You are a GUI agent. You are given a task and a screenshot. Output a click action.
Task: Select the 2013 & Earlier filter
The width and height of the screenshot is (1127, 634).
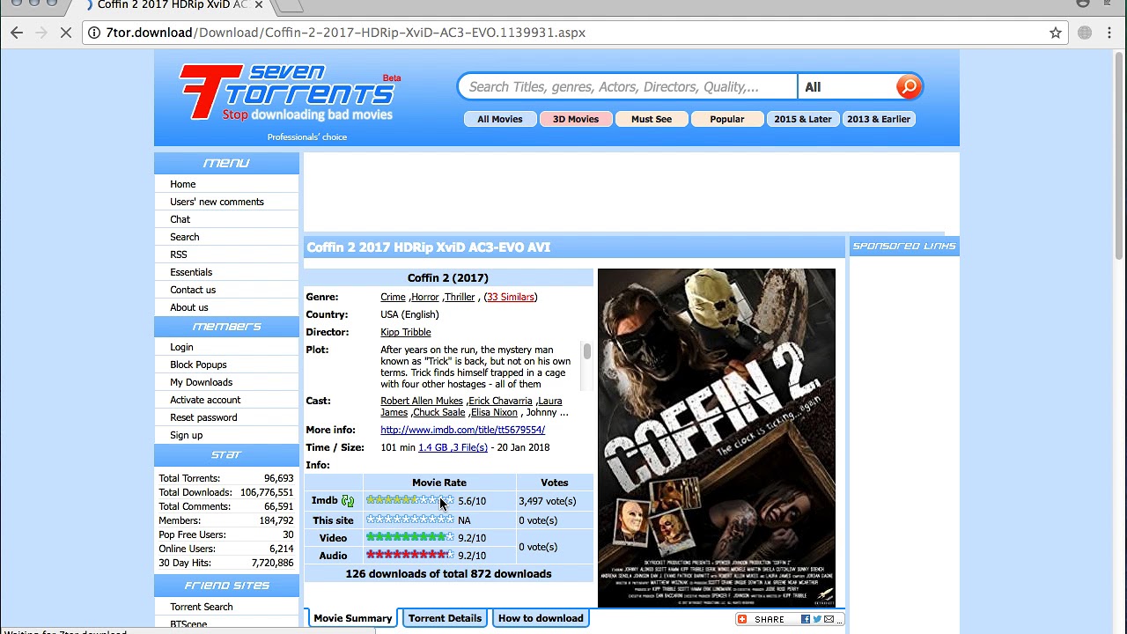(879, 119)
